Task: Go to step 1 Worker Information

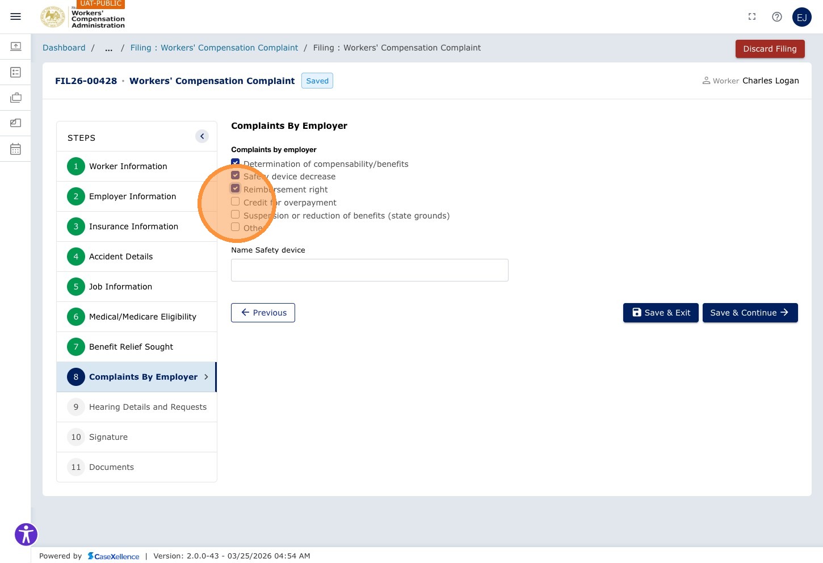Action: [x=137, y=166]
